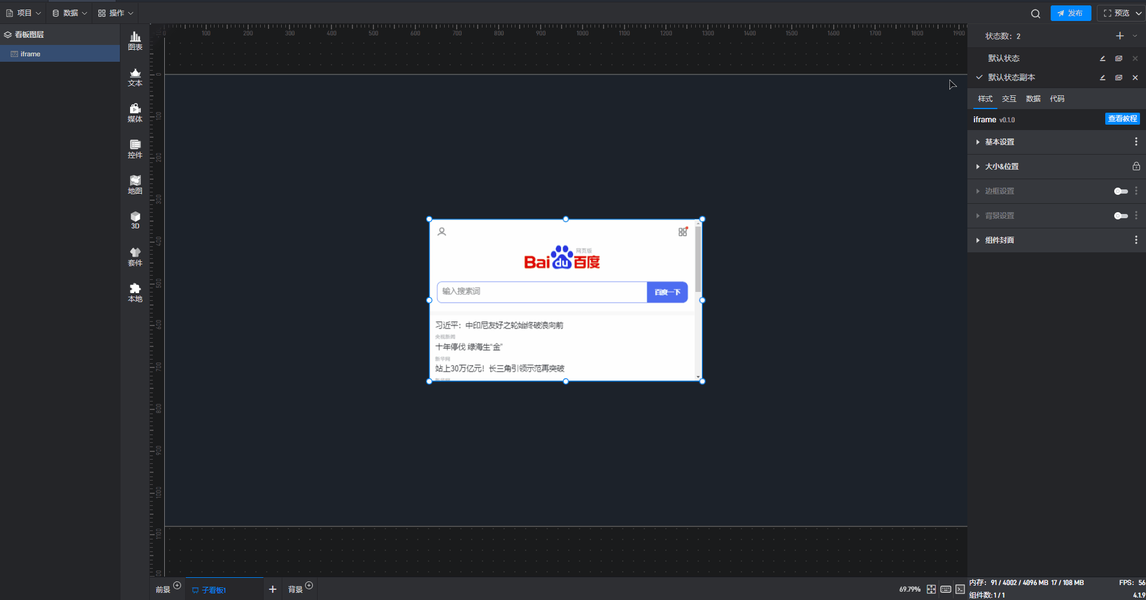Select the 文本 text component icon
Viewport: 1146px width, 600px height.
135,77
